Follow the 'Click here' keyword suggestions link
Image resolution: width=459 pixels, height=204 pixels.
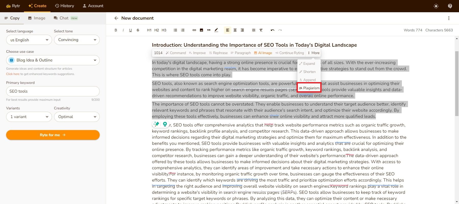13,74
